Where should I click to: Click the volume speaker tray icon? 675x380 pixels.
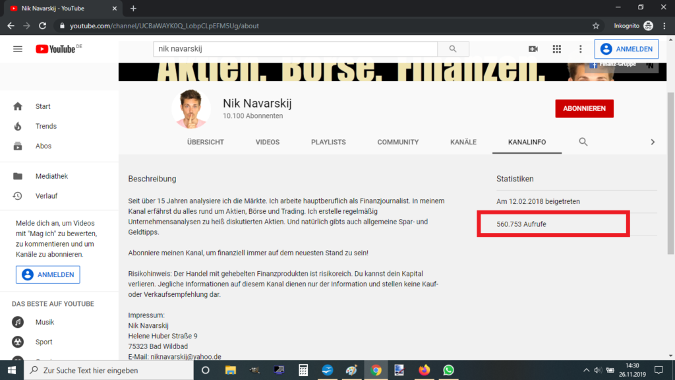[597, 370]
